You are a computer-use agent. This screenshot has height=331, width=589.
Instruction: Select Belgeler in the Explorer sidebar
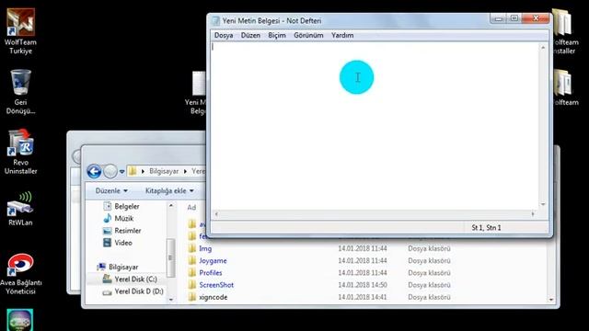point(127,206)
